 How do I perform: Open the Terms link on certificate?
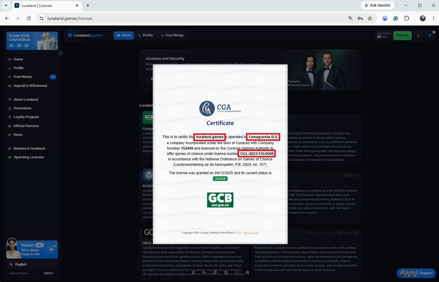point(238,233)
